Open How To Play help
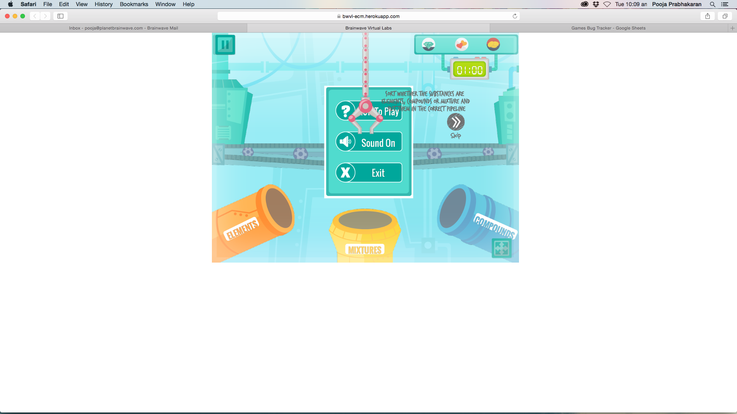This screenshot has width=737, height=414. tap(369, 111)
